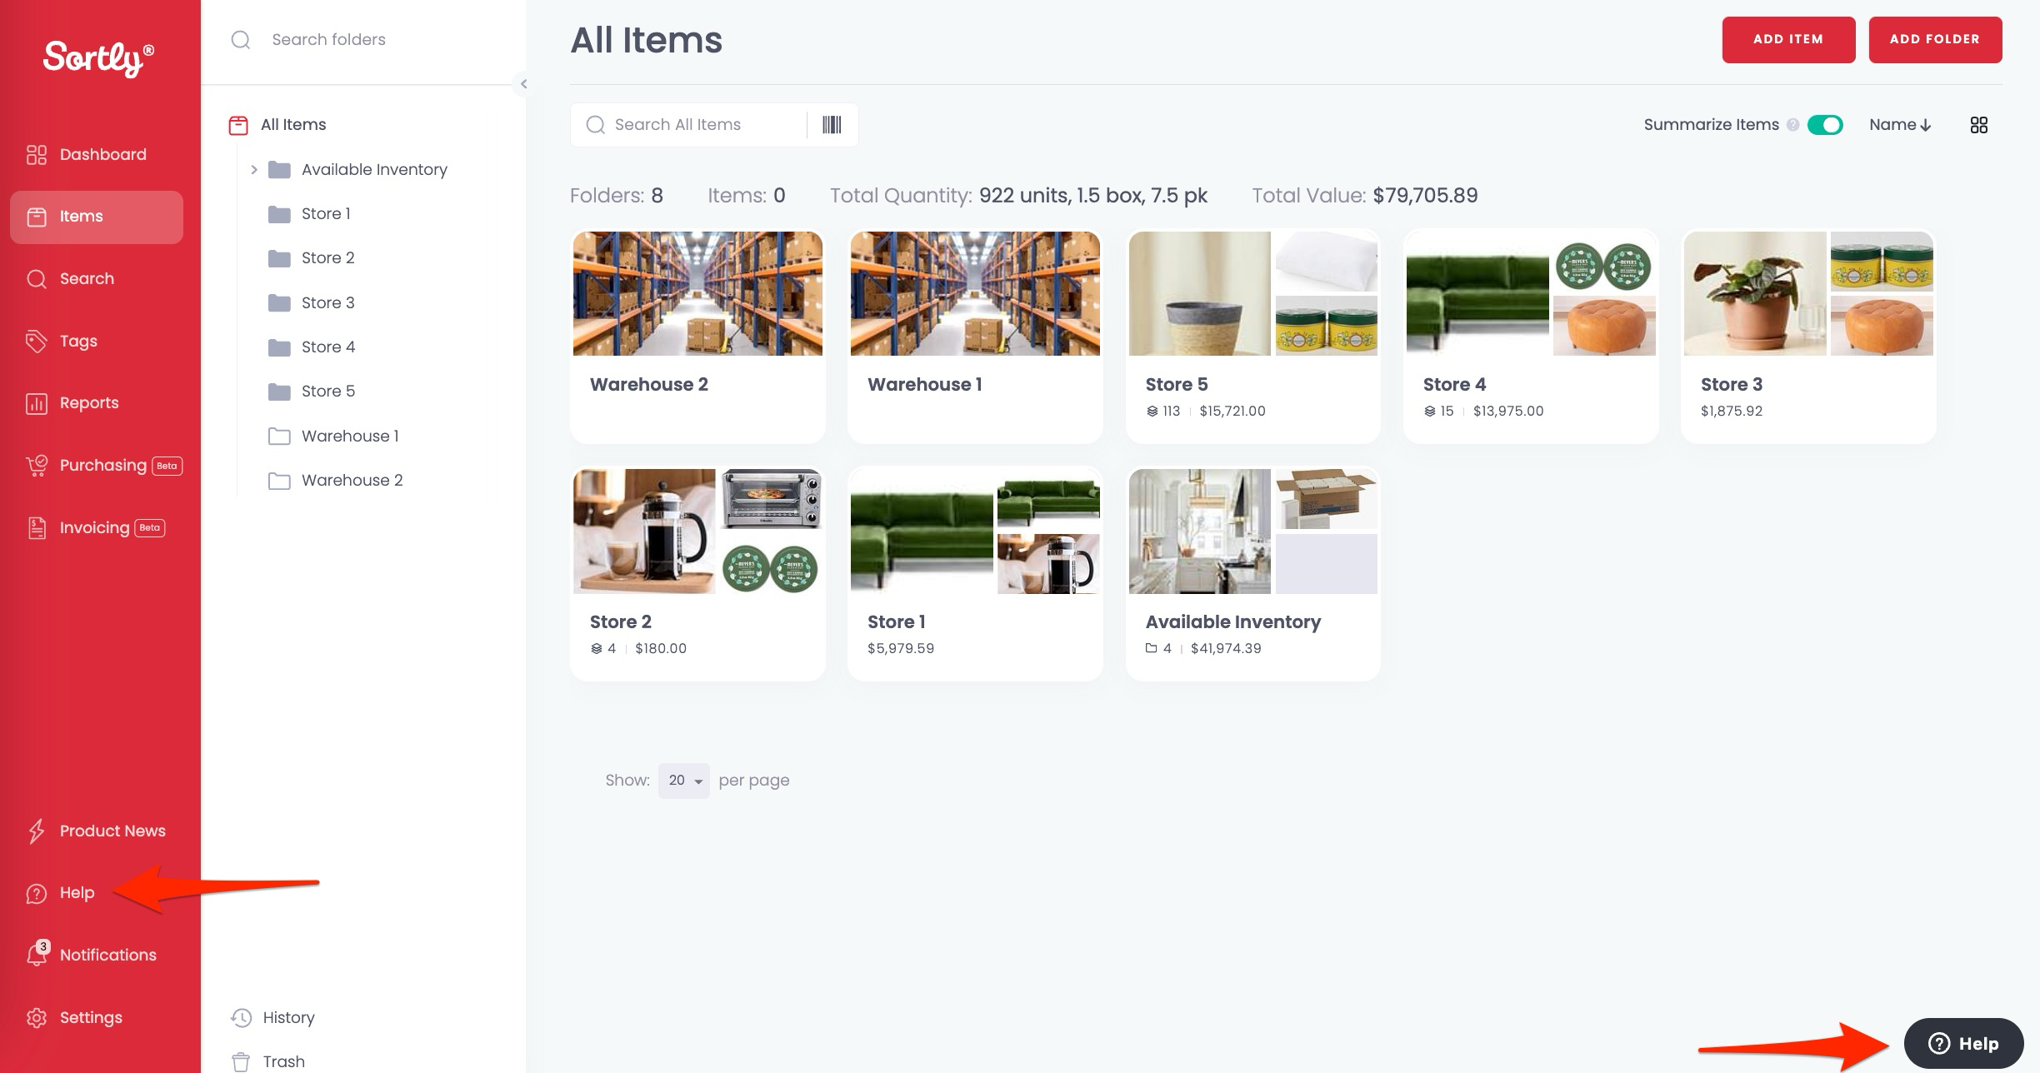This screenshot has height=1073, width=2040.
Task: Open Product News lightning icon
Action: (37, 831)
